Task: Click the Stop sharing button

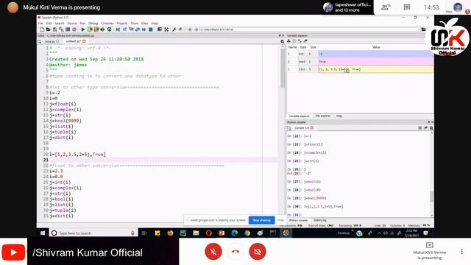Action: tap(261, 220)
